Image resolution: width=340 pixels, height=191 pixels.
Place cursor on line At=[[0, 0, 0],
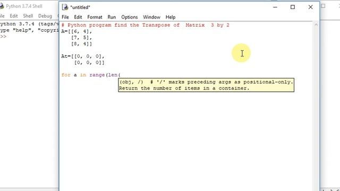point(83,56)
